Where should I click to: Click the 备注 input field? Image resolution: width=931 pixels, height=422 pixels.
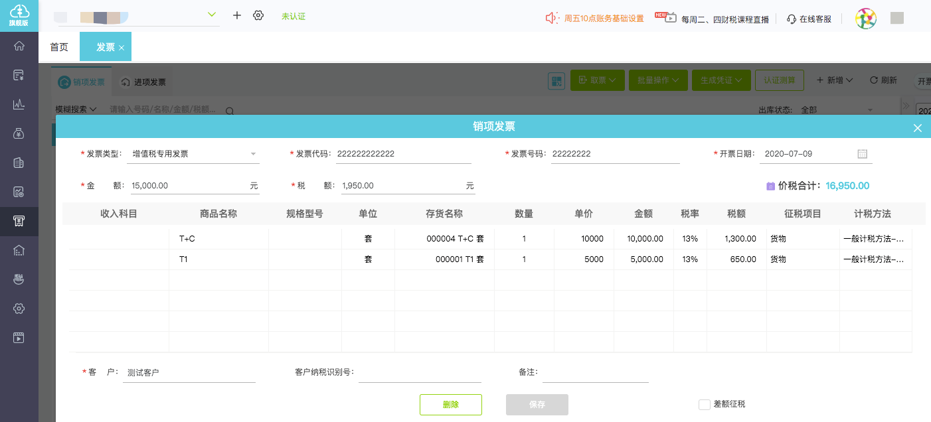[x=595, y=373]
